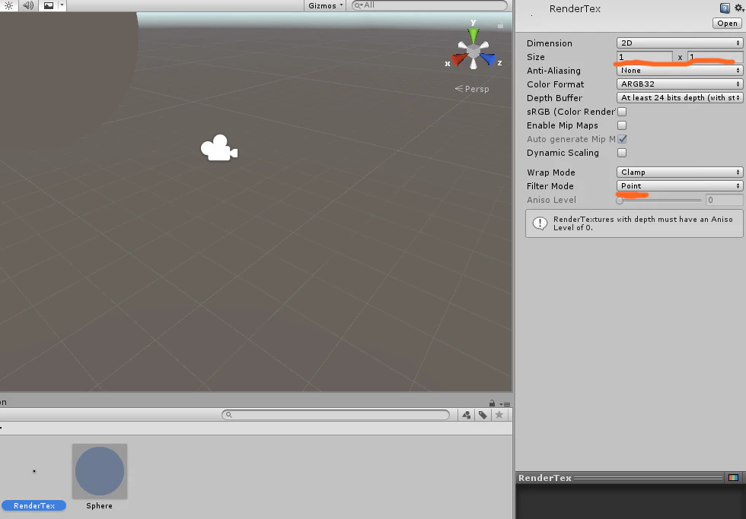Click the red X axis gizmo cone
The height and width of the screenshot is (519, 746).
[x=460, y=59]
